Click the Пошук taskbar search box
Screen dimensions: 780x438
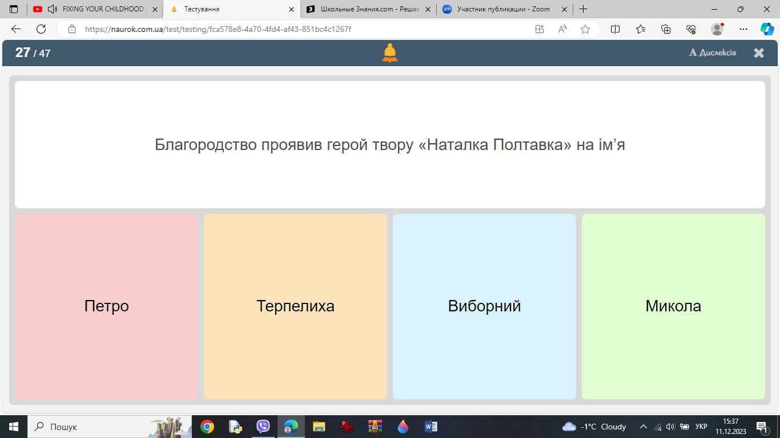pos(110,427)
